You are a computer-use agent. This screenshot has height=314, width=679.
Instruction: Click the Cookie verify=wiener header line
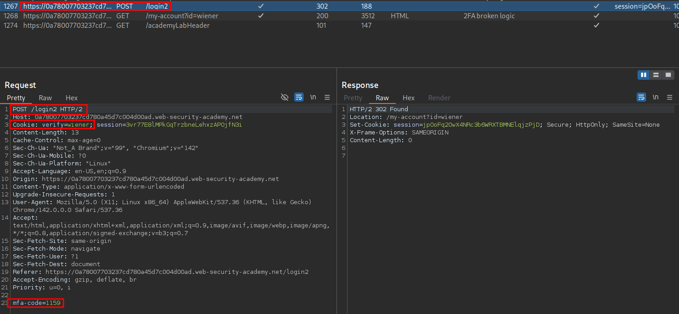tap(53, 125)
